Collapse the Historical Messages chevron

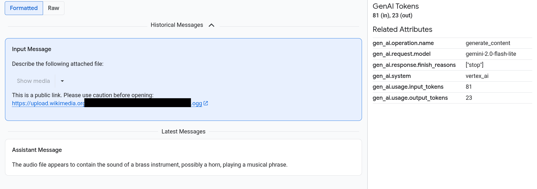(x=211, y=25)
